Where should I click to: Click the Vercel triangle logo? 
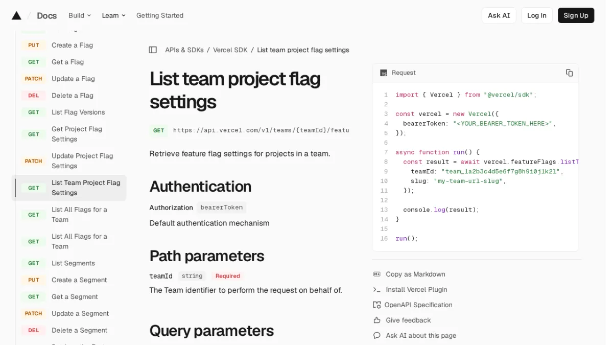(16, 15)
